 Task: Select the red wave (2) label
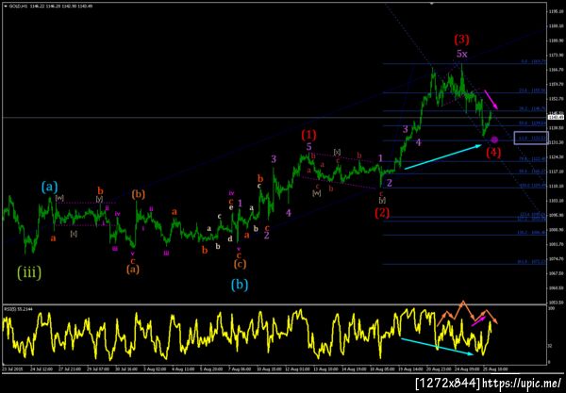point(382,213)
